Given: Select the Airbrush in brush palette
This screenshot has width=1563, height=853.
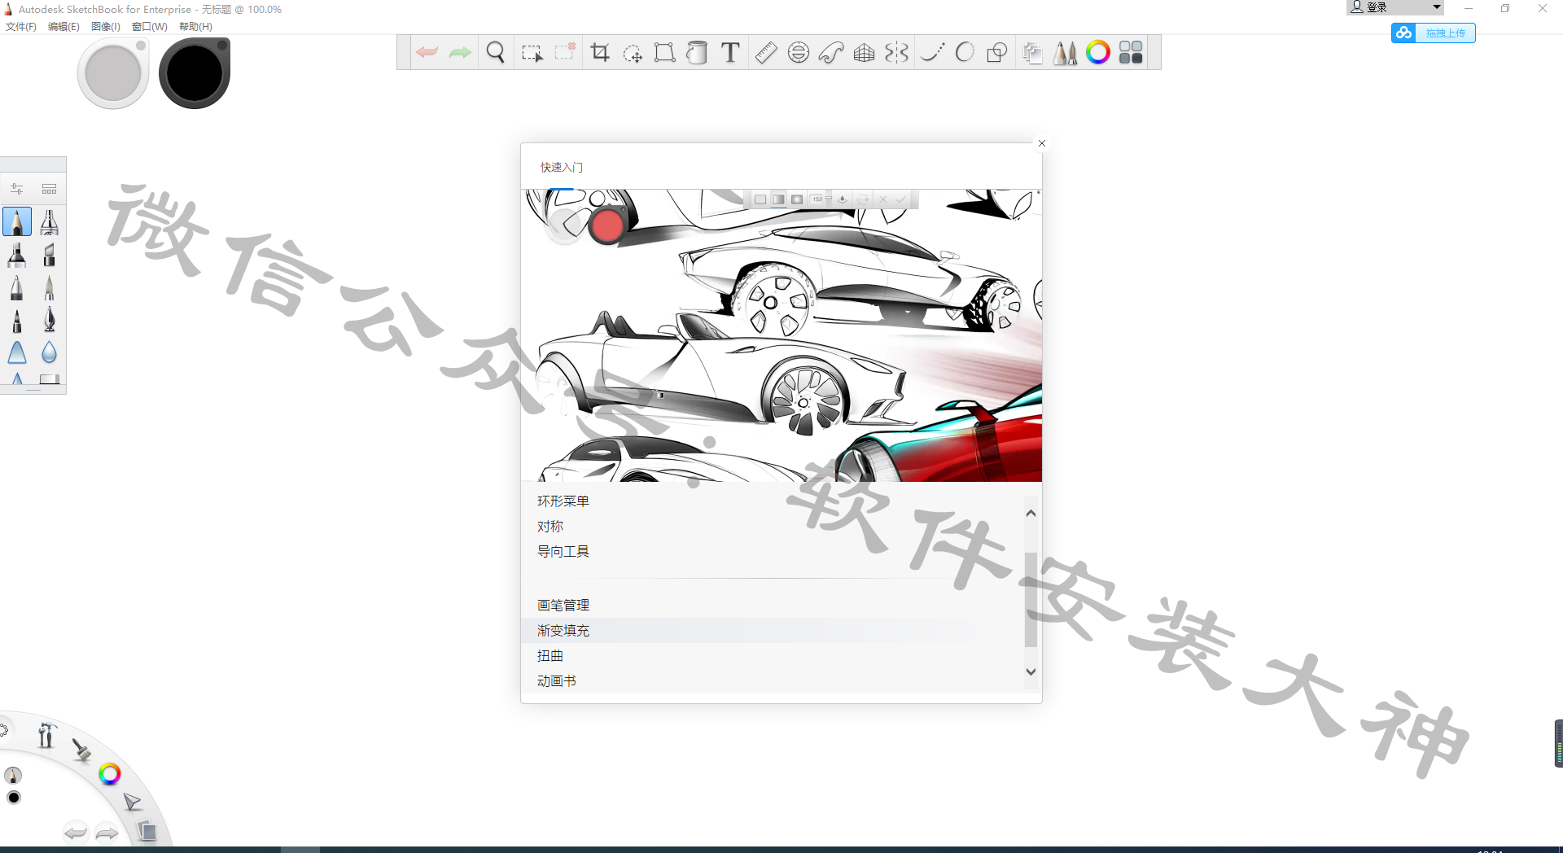Looking at the screenshot, I should pos(50,222).
